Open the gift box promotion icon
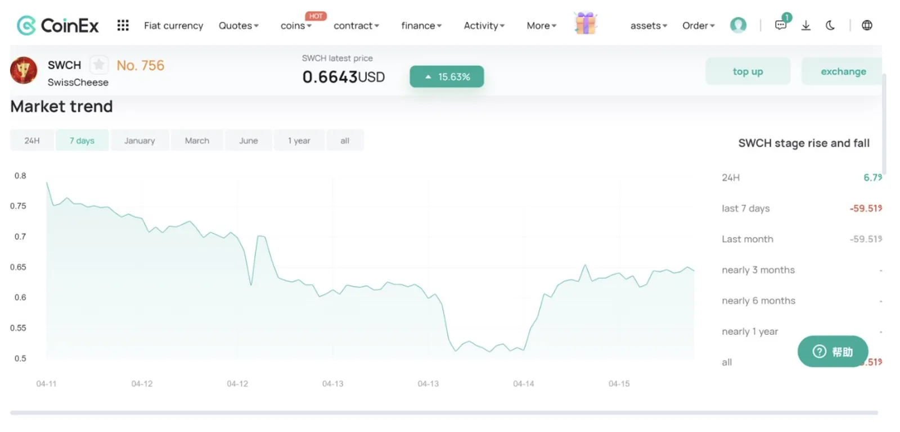This screenshot has height=432, width=900. click(586, 24)
